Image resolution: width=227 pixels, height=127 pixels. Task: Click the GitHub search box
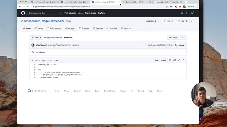pos(45,13)
